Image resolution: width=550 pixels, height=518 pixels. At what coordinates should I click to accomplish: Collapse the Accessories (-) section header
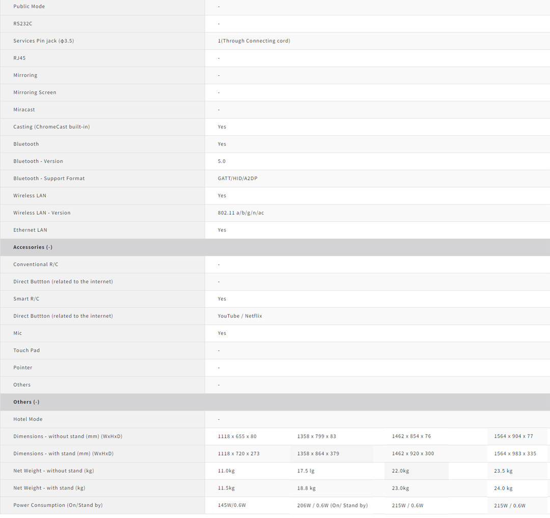point(33,247)
